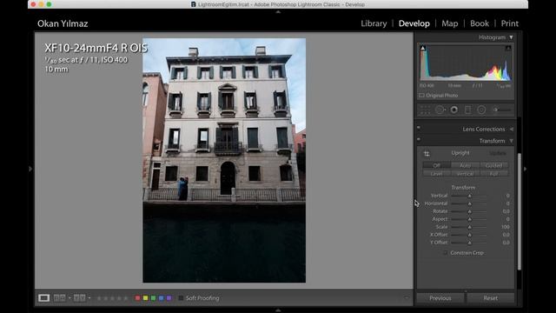Viewport: 556px width, 313px height.
Task: Toggle shadow clipping indicator in histogram
Action: [x=423, y=48]
